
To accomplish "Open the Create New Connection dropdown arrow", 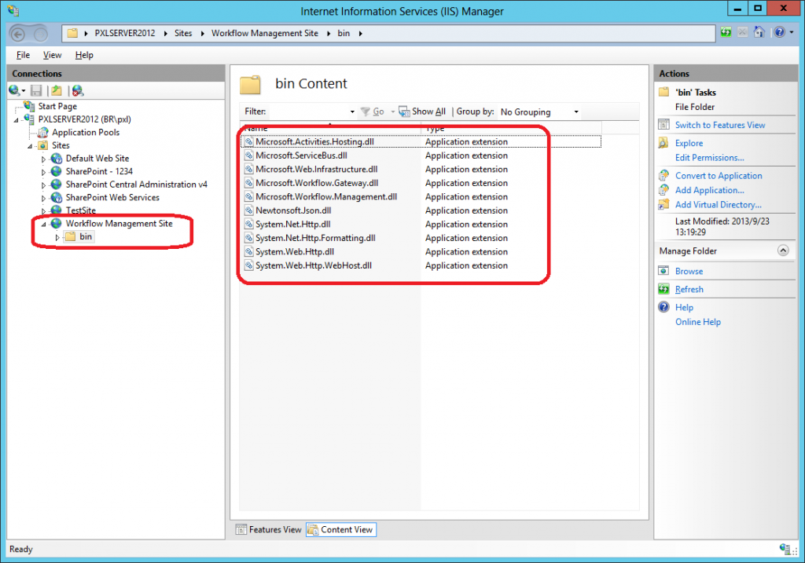I will 23,90.
